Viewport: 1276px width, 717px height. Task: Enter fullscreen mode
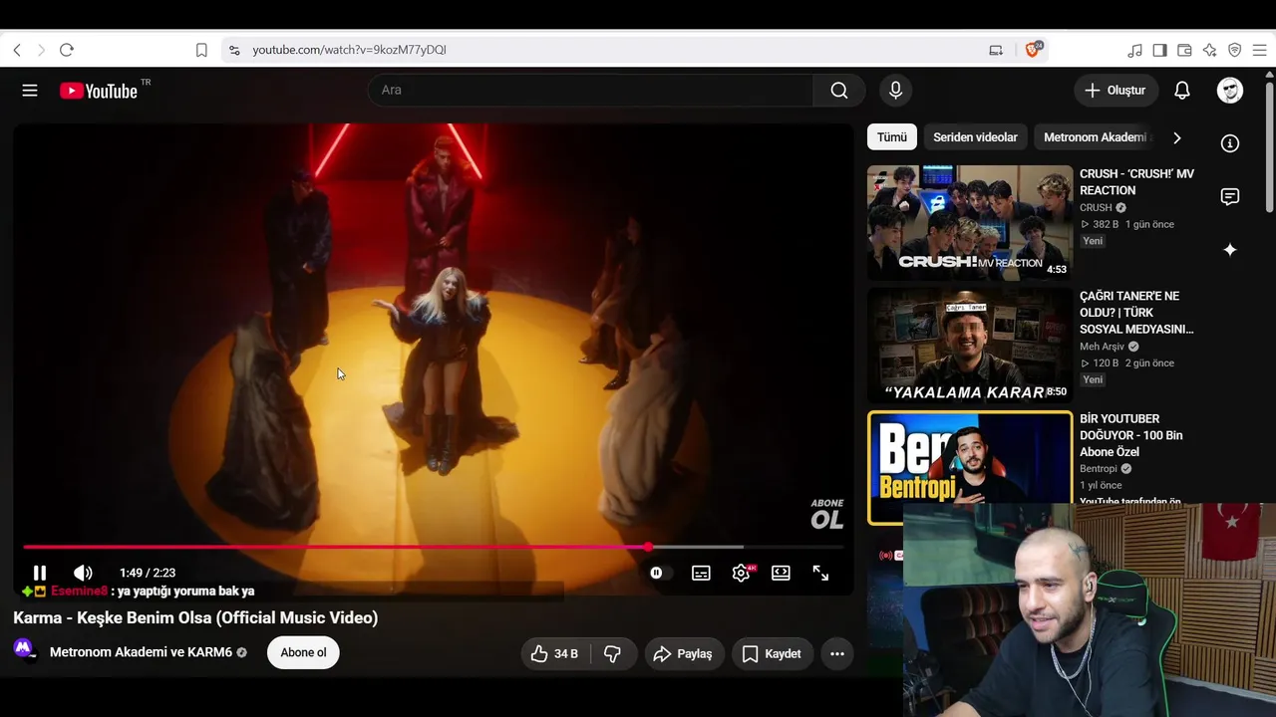click(x=820, y=573)
